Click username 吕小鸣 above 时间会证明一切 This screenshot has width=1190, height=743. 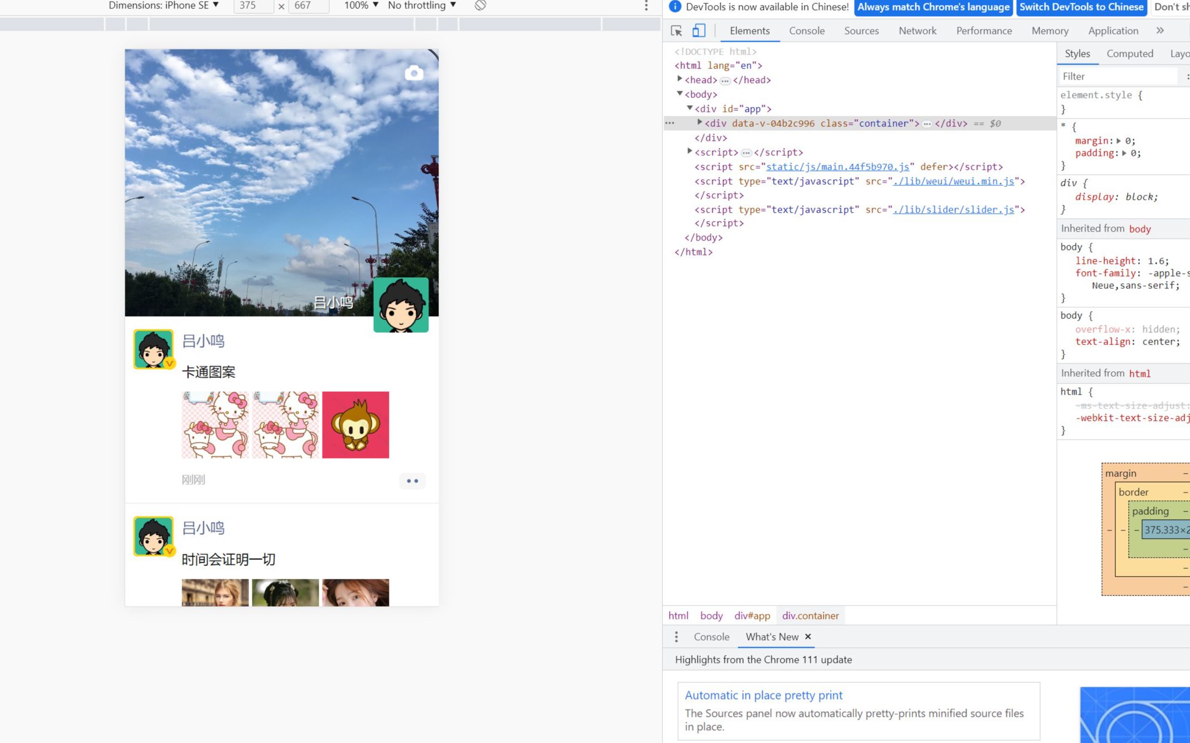203,528
